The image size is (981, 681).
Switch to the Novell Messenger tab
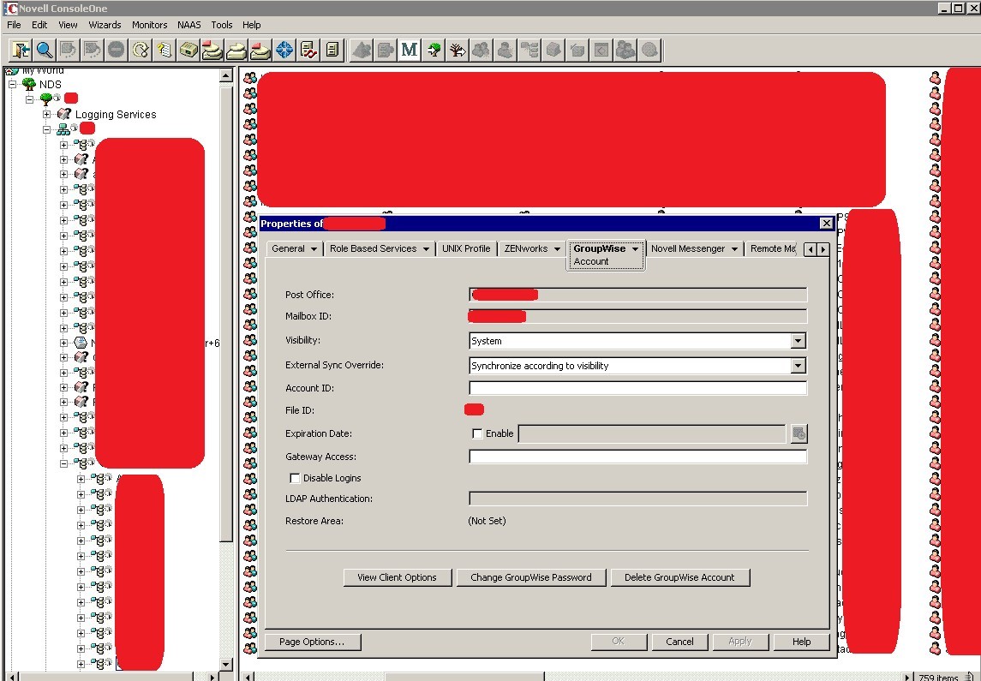pos(688,248)
